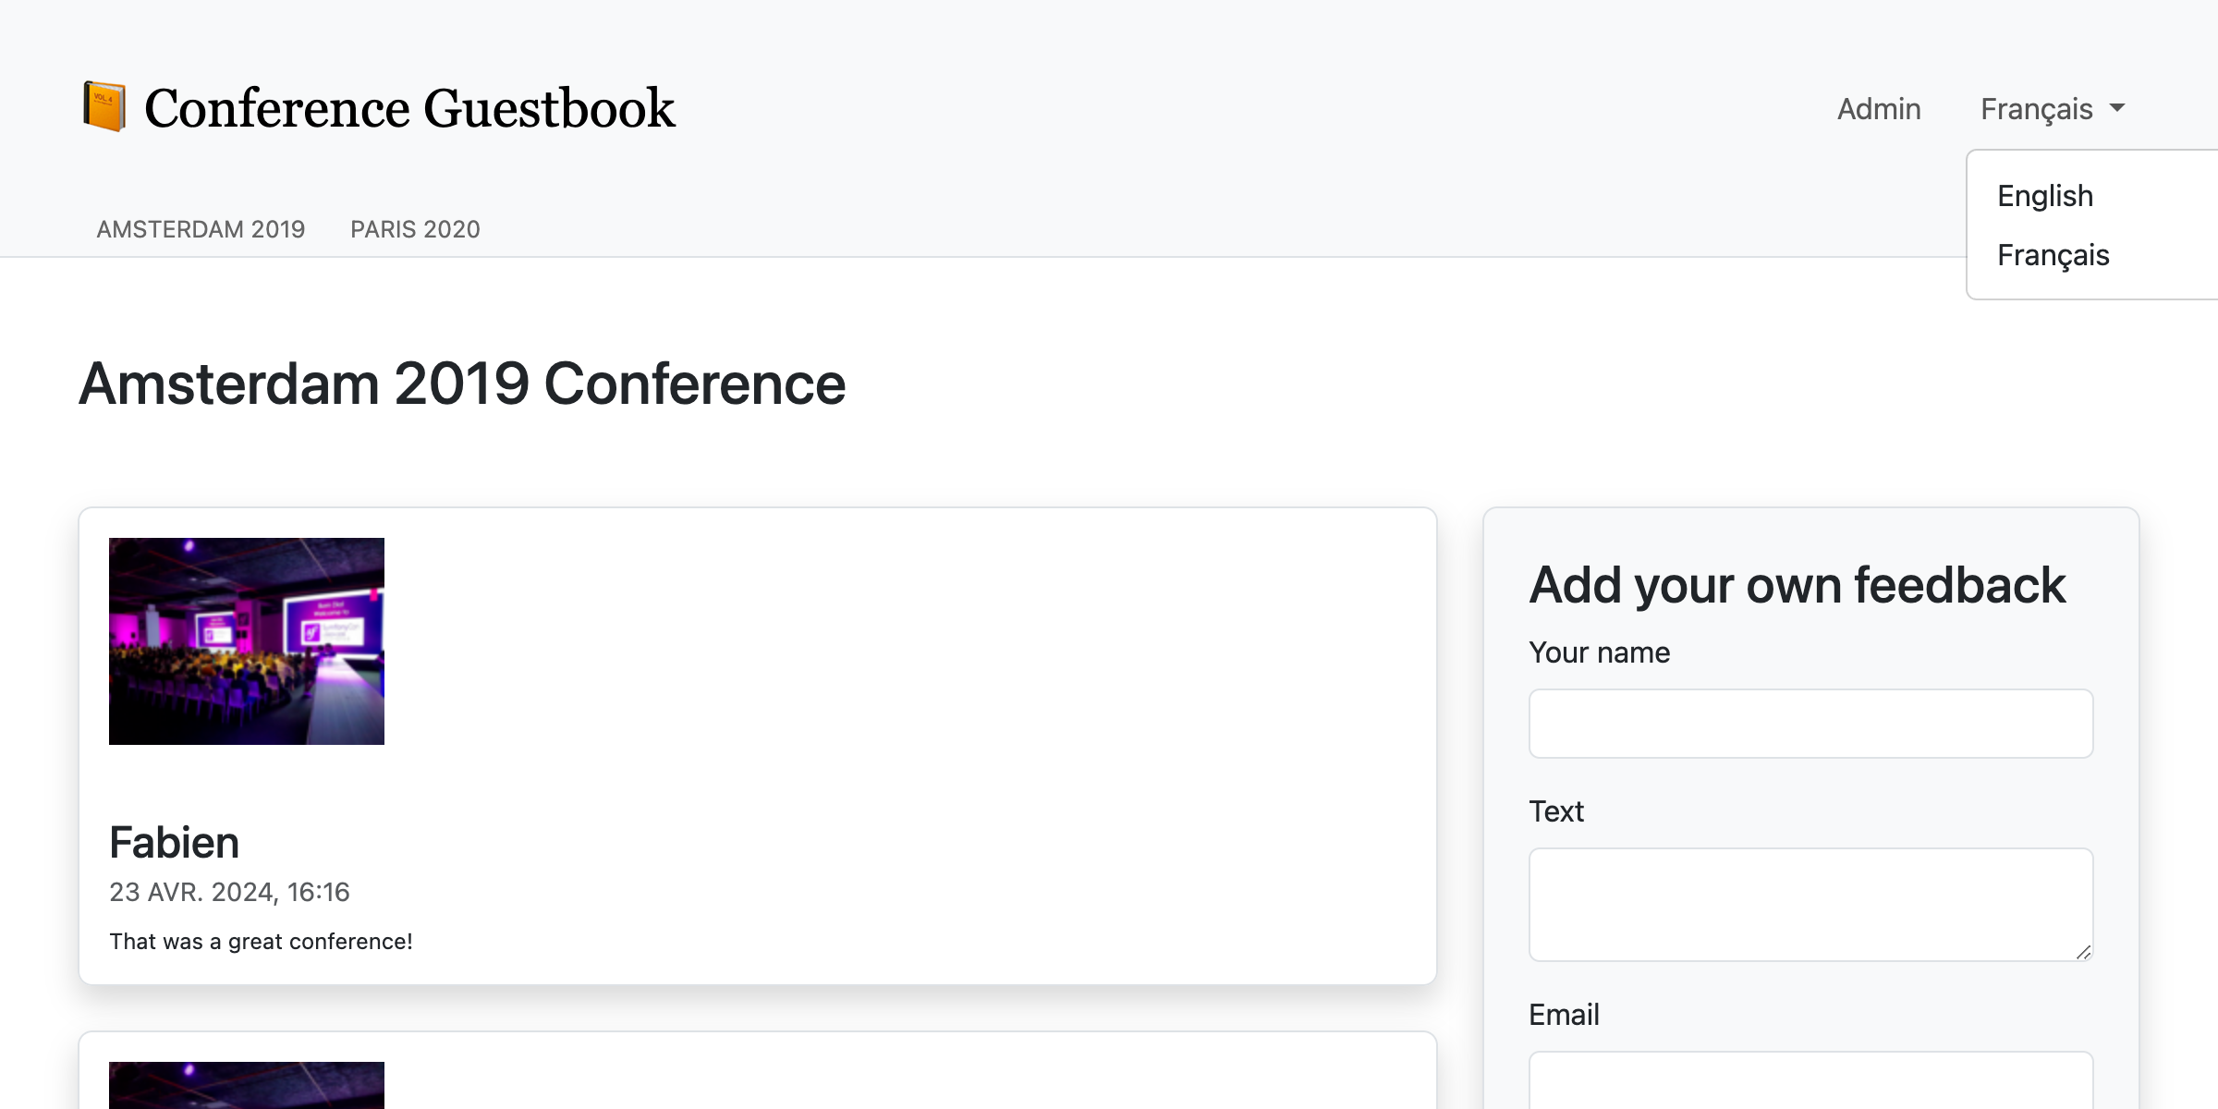The width and height of the screenshot is (2218, 1109).
Task: Click the comment text That was a great conference
Action: click(x=261, y=941)
